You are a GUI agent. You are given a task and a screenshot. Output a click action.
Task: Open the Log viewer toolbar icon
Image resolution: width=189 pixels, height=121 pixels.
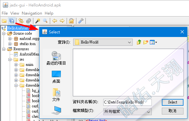(71, 21)
